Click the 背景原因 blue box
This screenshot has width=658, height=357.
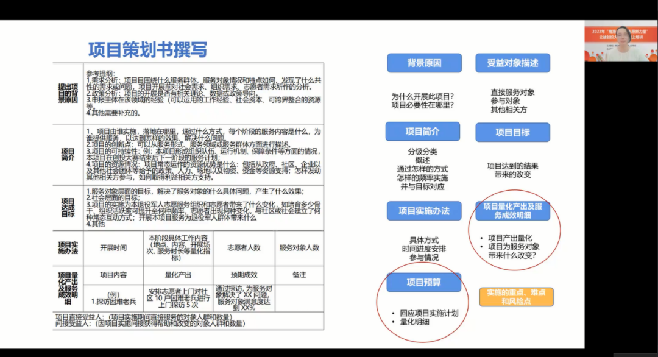(x=424, y=63)
